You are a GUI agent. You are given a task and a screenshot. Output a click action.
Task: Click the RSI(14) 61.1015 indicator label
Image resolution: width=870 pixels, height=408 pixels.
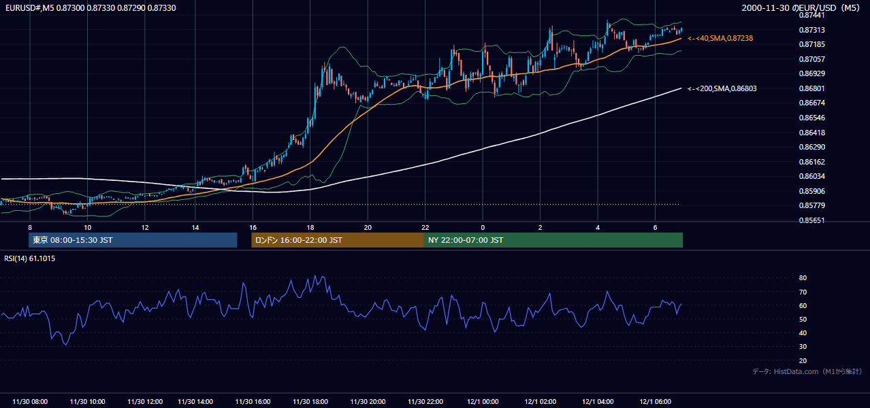(x=30, y=258)
